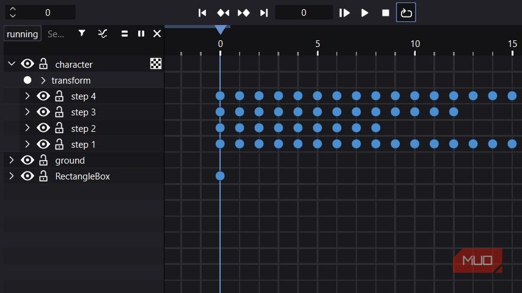The width and height of the screenshot is (522, 293).
Task: Expand the ground layer
Action: (12, 160)
